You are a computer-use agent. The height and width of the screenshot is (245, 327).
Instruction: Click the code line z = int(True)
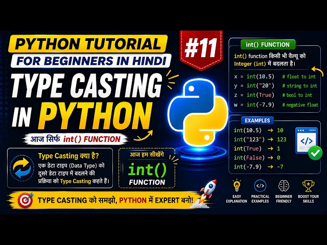[x=254, y=95]
